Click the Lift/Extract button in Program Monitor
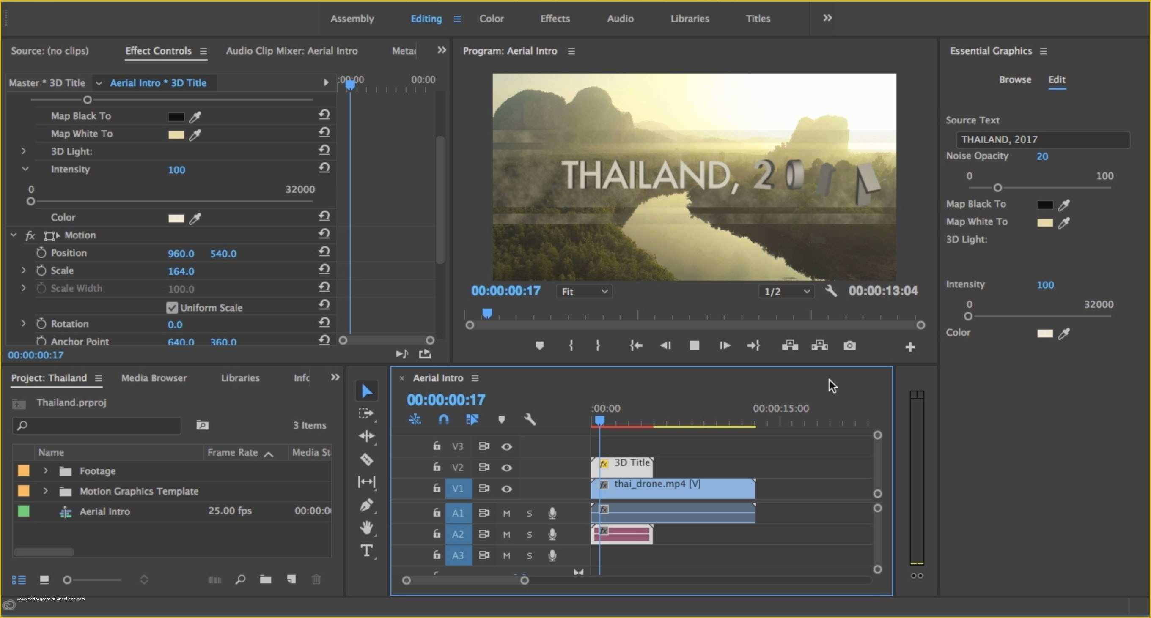 click(790, 345)
